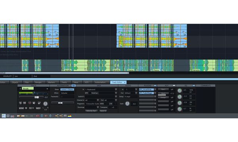This screenshot has height=142, width=238.
Task: Click the track volume fader handle
Action: (x=37, y=97)
